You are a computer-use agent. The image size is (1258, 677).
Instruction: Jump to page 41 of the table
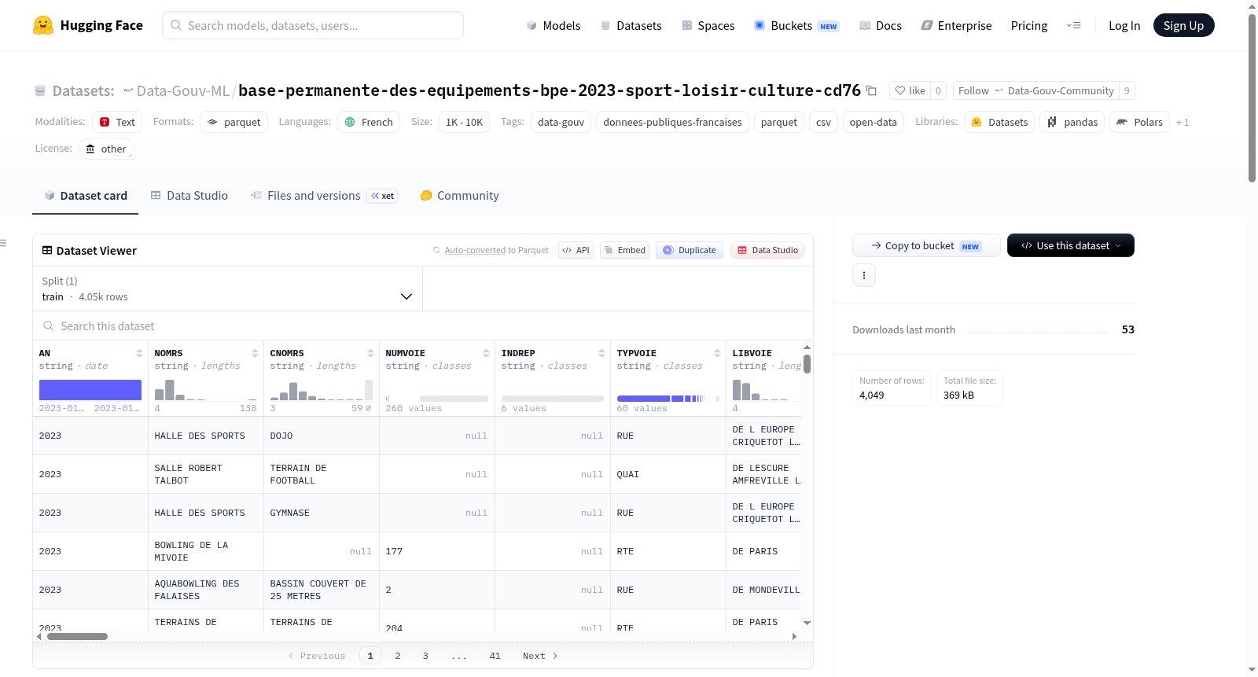point(495,656)
